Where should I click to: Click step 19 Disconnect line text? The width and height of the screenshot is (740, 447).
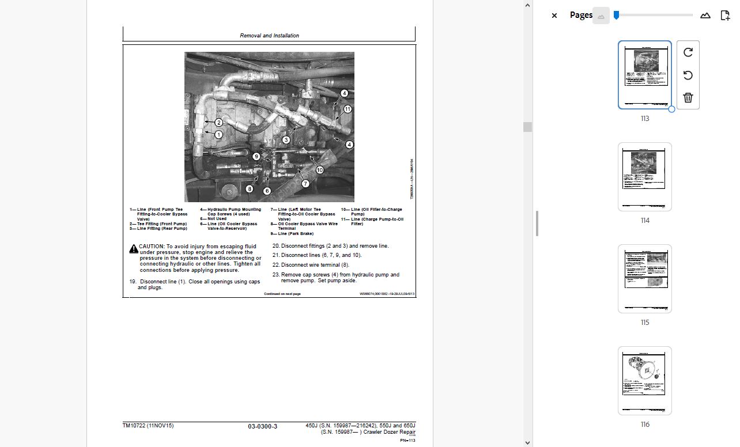pyautogui.click(x=195, y=285)
